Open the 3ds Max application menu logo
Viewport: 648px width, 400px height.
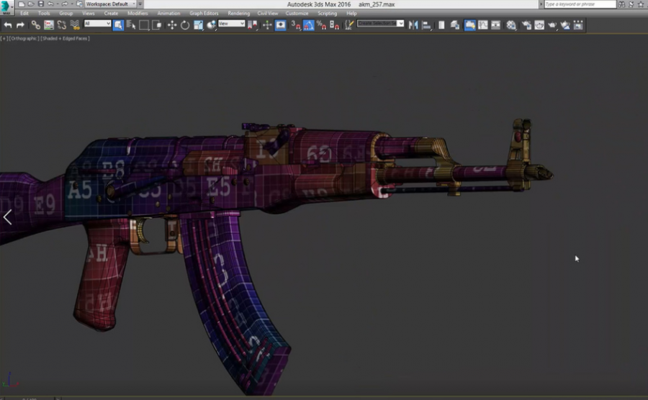pyautogui.click(x=6, y=7)
